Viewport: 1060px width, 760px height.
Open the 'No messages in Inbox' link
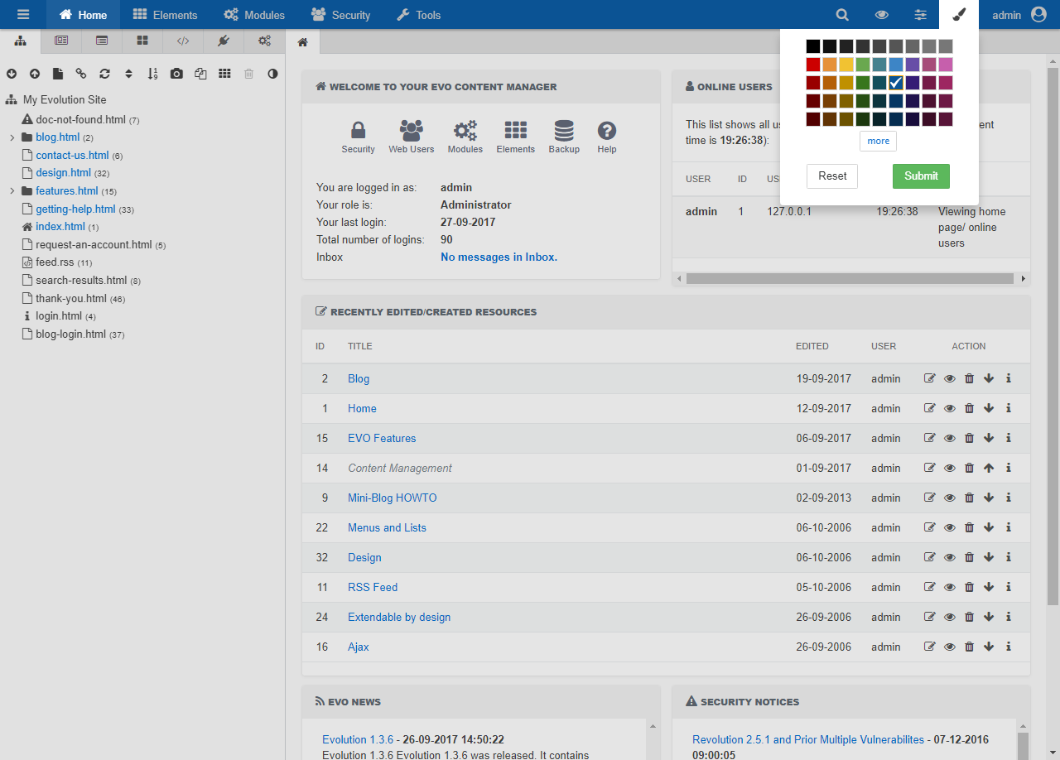(498, 257)
